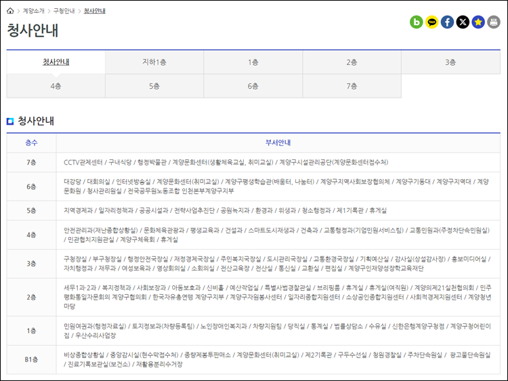The image size is (508, 381).
Task: Switch to the 5층 tab
Action: [x=154, y=86]
